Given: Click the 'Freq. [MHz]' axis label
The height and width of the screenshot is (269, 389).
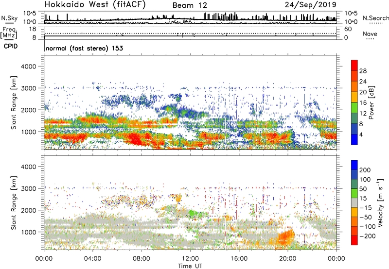Looking at the screenshot, I should 9,33.
